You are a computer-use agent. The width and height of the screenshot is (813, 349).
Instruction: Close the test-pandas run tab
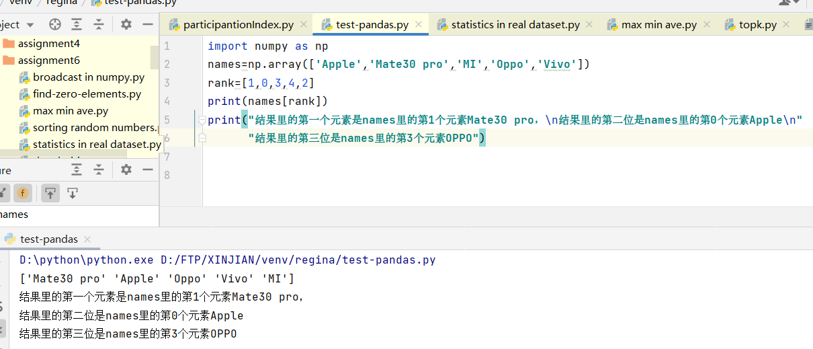pyautogui.click(x=87, y=239)
